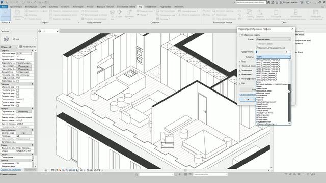Image resolution: width=326 pixels, height=183 pixels.
Task: Click Изменить button for Переопредел... row
Action: point(24,66)
